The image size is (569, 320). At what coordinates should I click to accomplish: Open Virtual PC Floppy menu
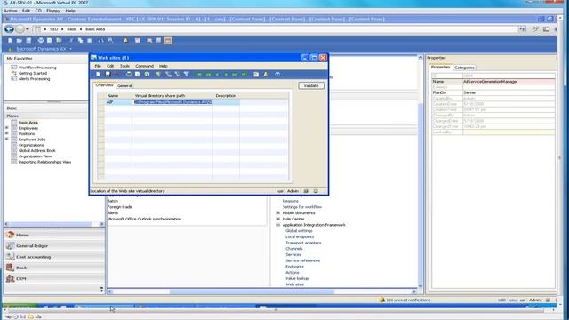tap(53, 11)
